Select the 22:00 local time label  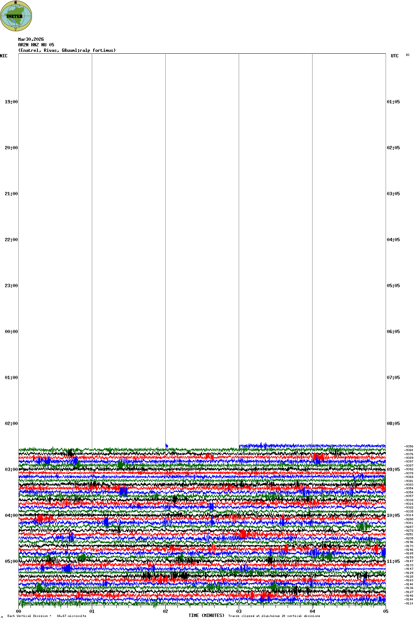coord(11,240)
